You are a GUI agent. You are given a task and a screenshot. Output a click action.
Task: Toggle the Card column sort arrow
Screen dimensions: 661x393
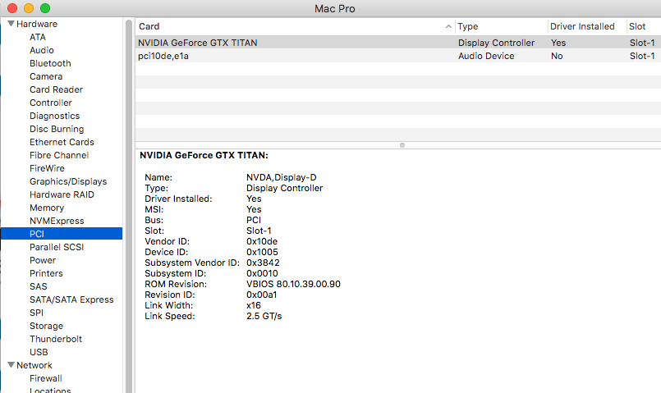click(448, 26)
